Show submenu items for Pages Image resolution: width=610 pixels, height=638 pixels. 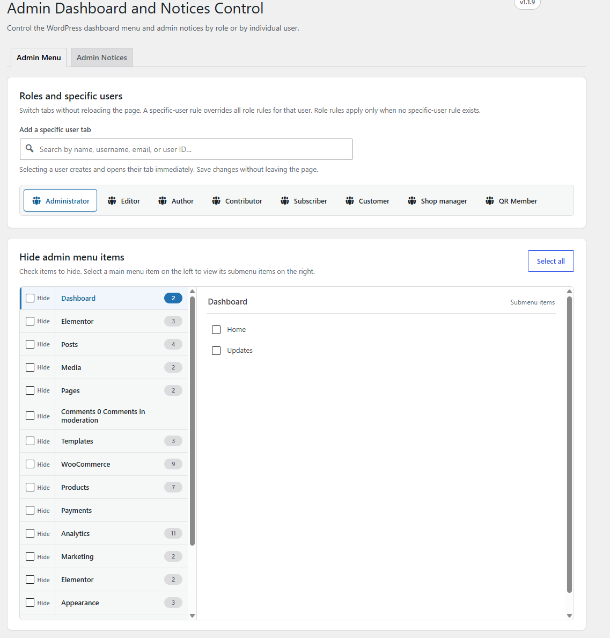pyautogui.click(x=121, y=390)
